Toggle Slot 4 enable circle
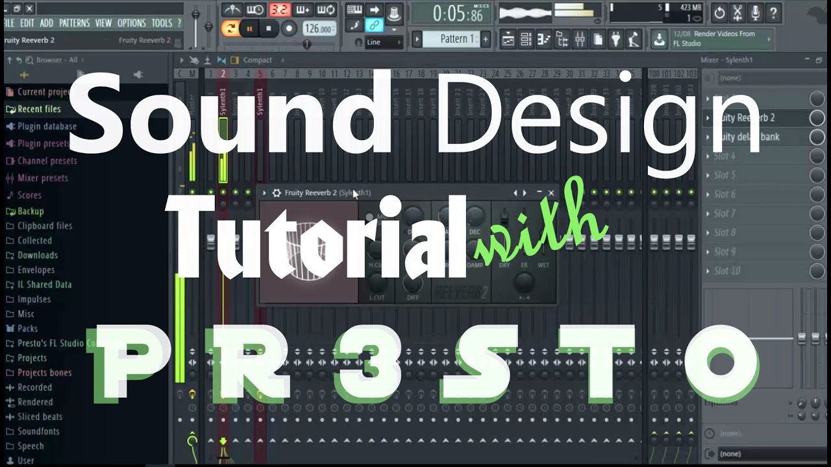Image resolution: width=831 pixels, height=467 pixels. (817, 156)
